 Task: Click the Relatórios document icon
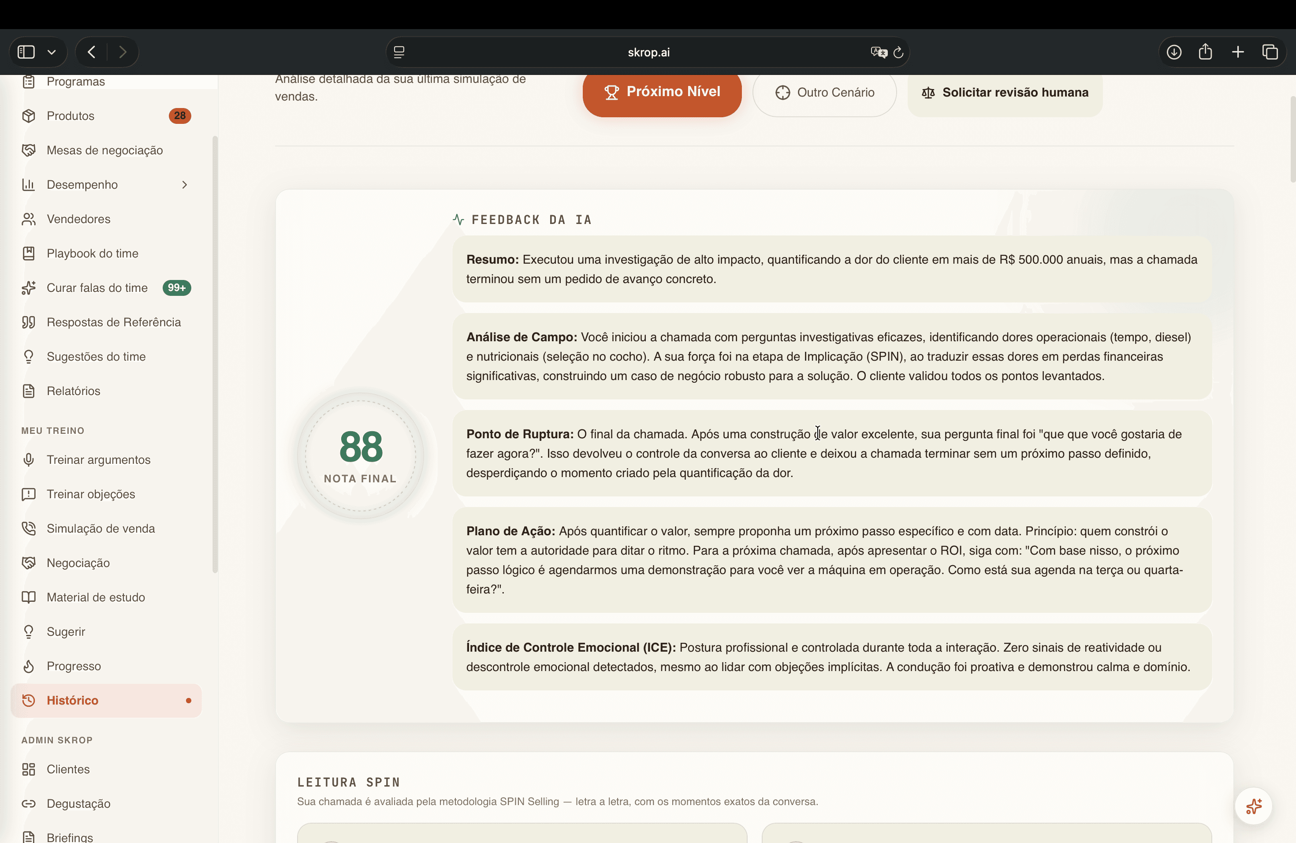click(28, 391)
